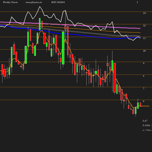Click the volume readout 'V: 0.04'
Image resolution: width=152 pixels, height=152 pixels.
[146, 125]
